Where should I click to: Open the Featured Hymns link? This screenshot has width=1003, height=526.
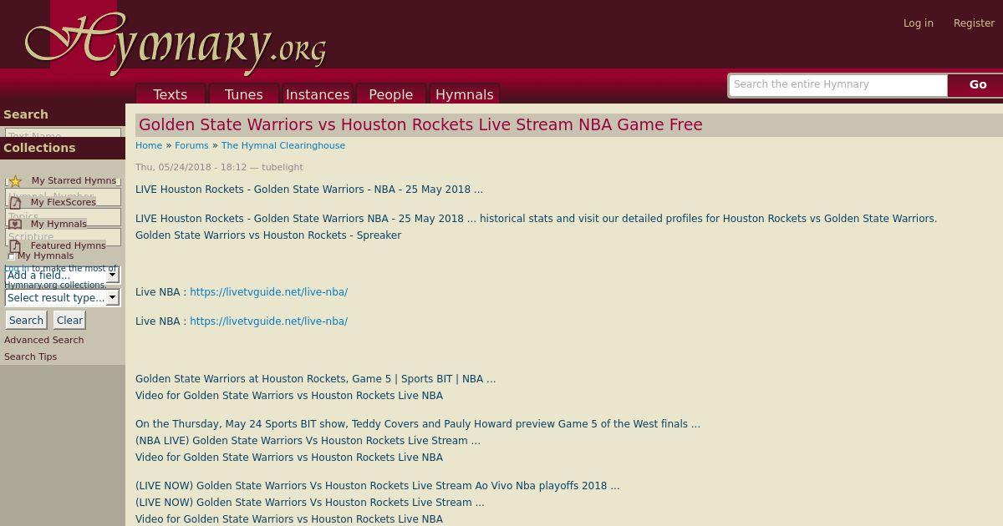coord(69,245)
